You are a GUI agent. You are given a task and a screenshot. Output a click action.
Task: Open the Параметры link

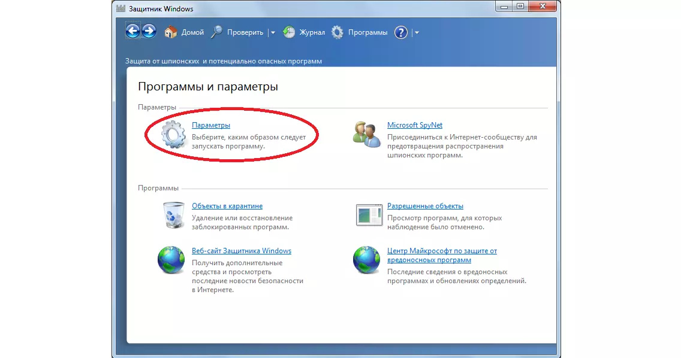coord(210,125)
